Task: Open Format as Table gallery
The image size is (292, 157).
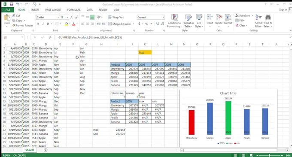Action: (x=188, y=21)
